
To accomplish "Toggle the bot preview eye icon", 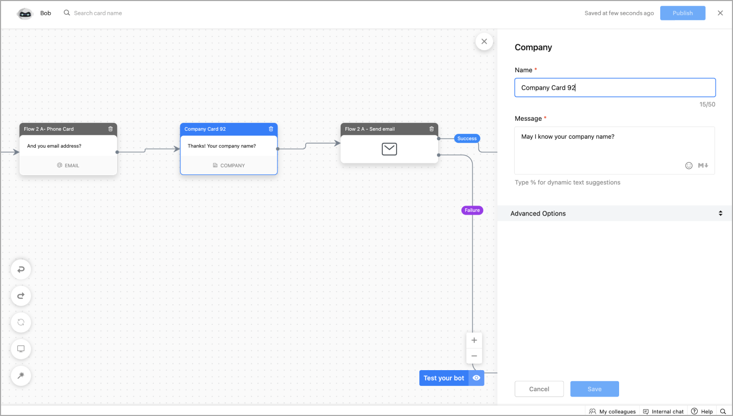I will pos(476,378).
